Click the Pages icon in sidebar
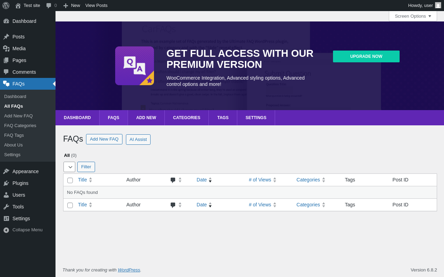 pyautogui.click(x=6, y=60)
